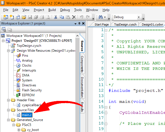
Task: Select the Documentation vertical tab
Action: 82,87
